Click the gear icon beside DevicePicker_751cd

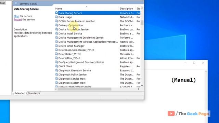coord(56,54)
